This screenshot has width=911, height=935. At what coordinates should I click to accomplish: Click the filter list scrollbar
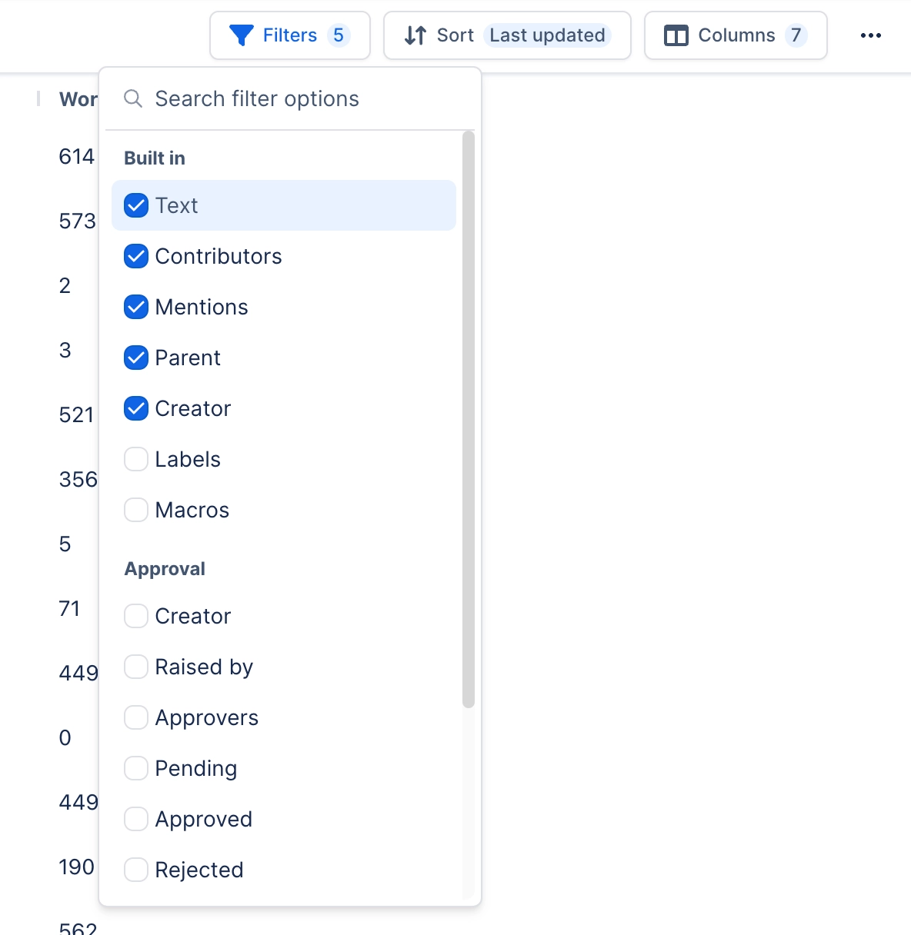click(x=469, y=419)
